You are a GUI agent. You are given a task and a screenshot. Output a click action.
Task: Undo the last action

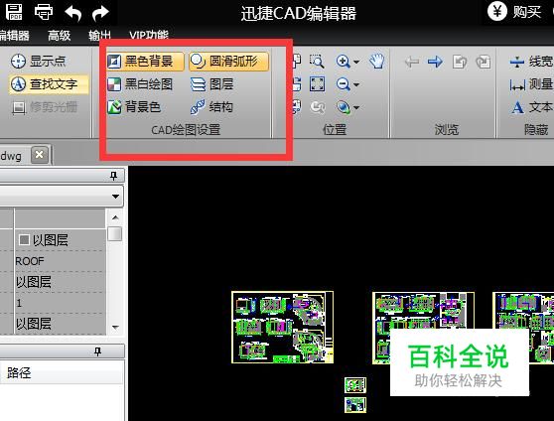point(73,13)
